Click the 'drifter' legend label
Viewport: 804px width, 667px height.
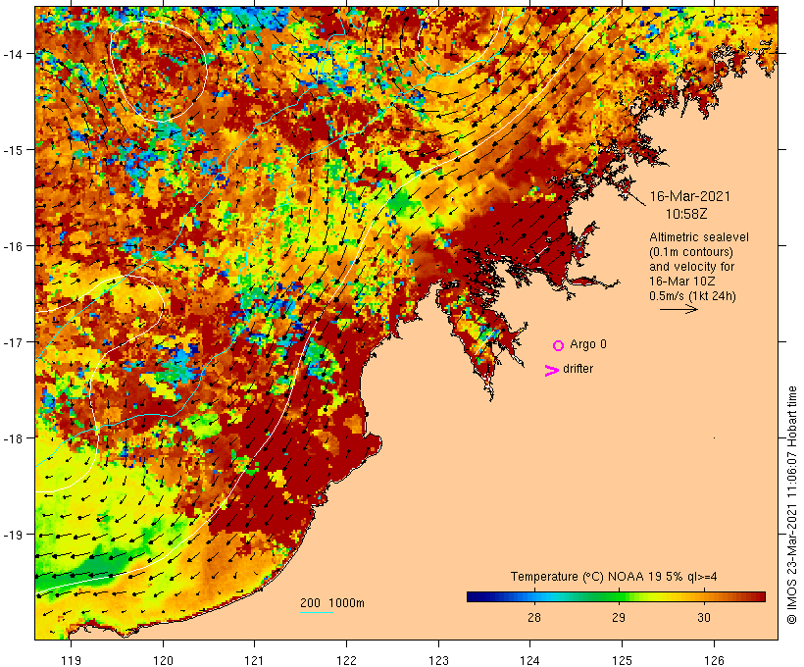tap(578, 369)
